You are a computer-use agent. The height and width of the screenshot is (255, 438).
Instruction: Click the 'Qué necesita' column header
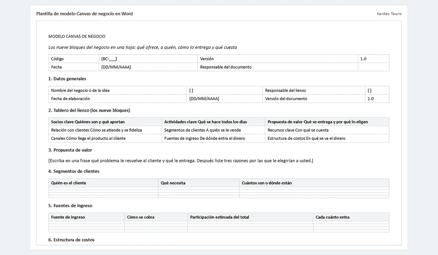198,183
